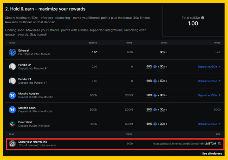228x160 pixels.
Task: Click the referral people icon
Action: pyautogui.click(x=12, y=144)
